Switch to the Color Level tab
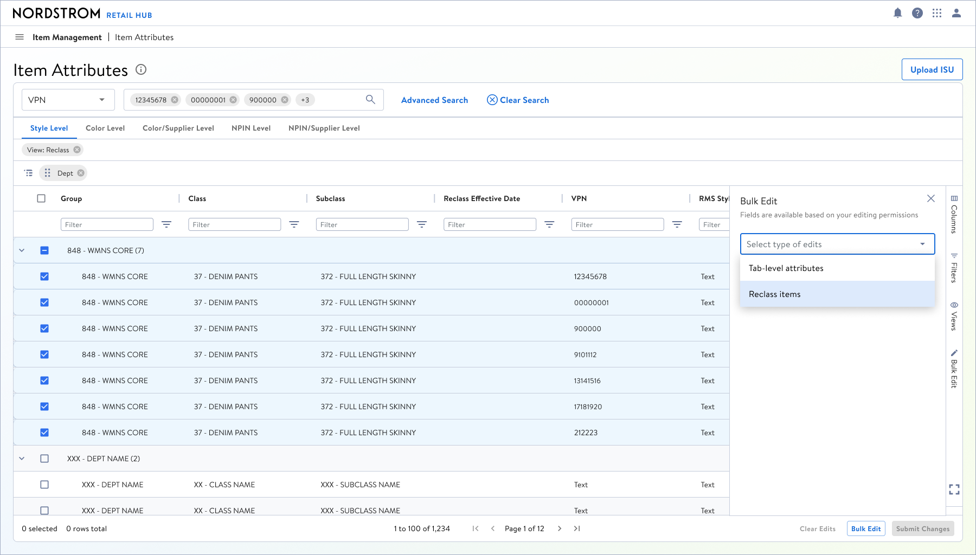This screenshot has width=976, height=555. point(105,128)
